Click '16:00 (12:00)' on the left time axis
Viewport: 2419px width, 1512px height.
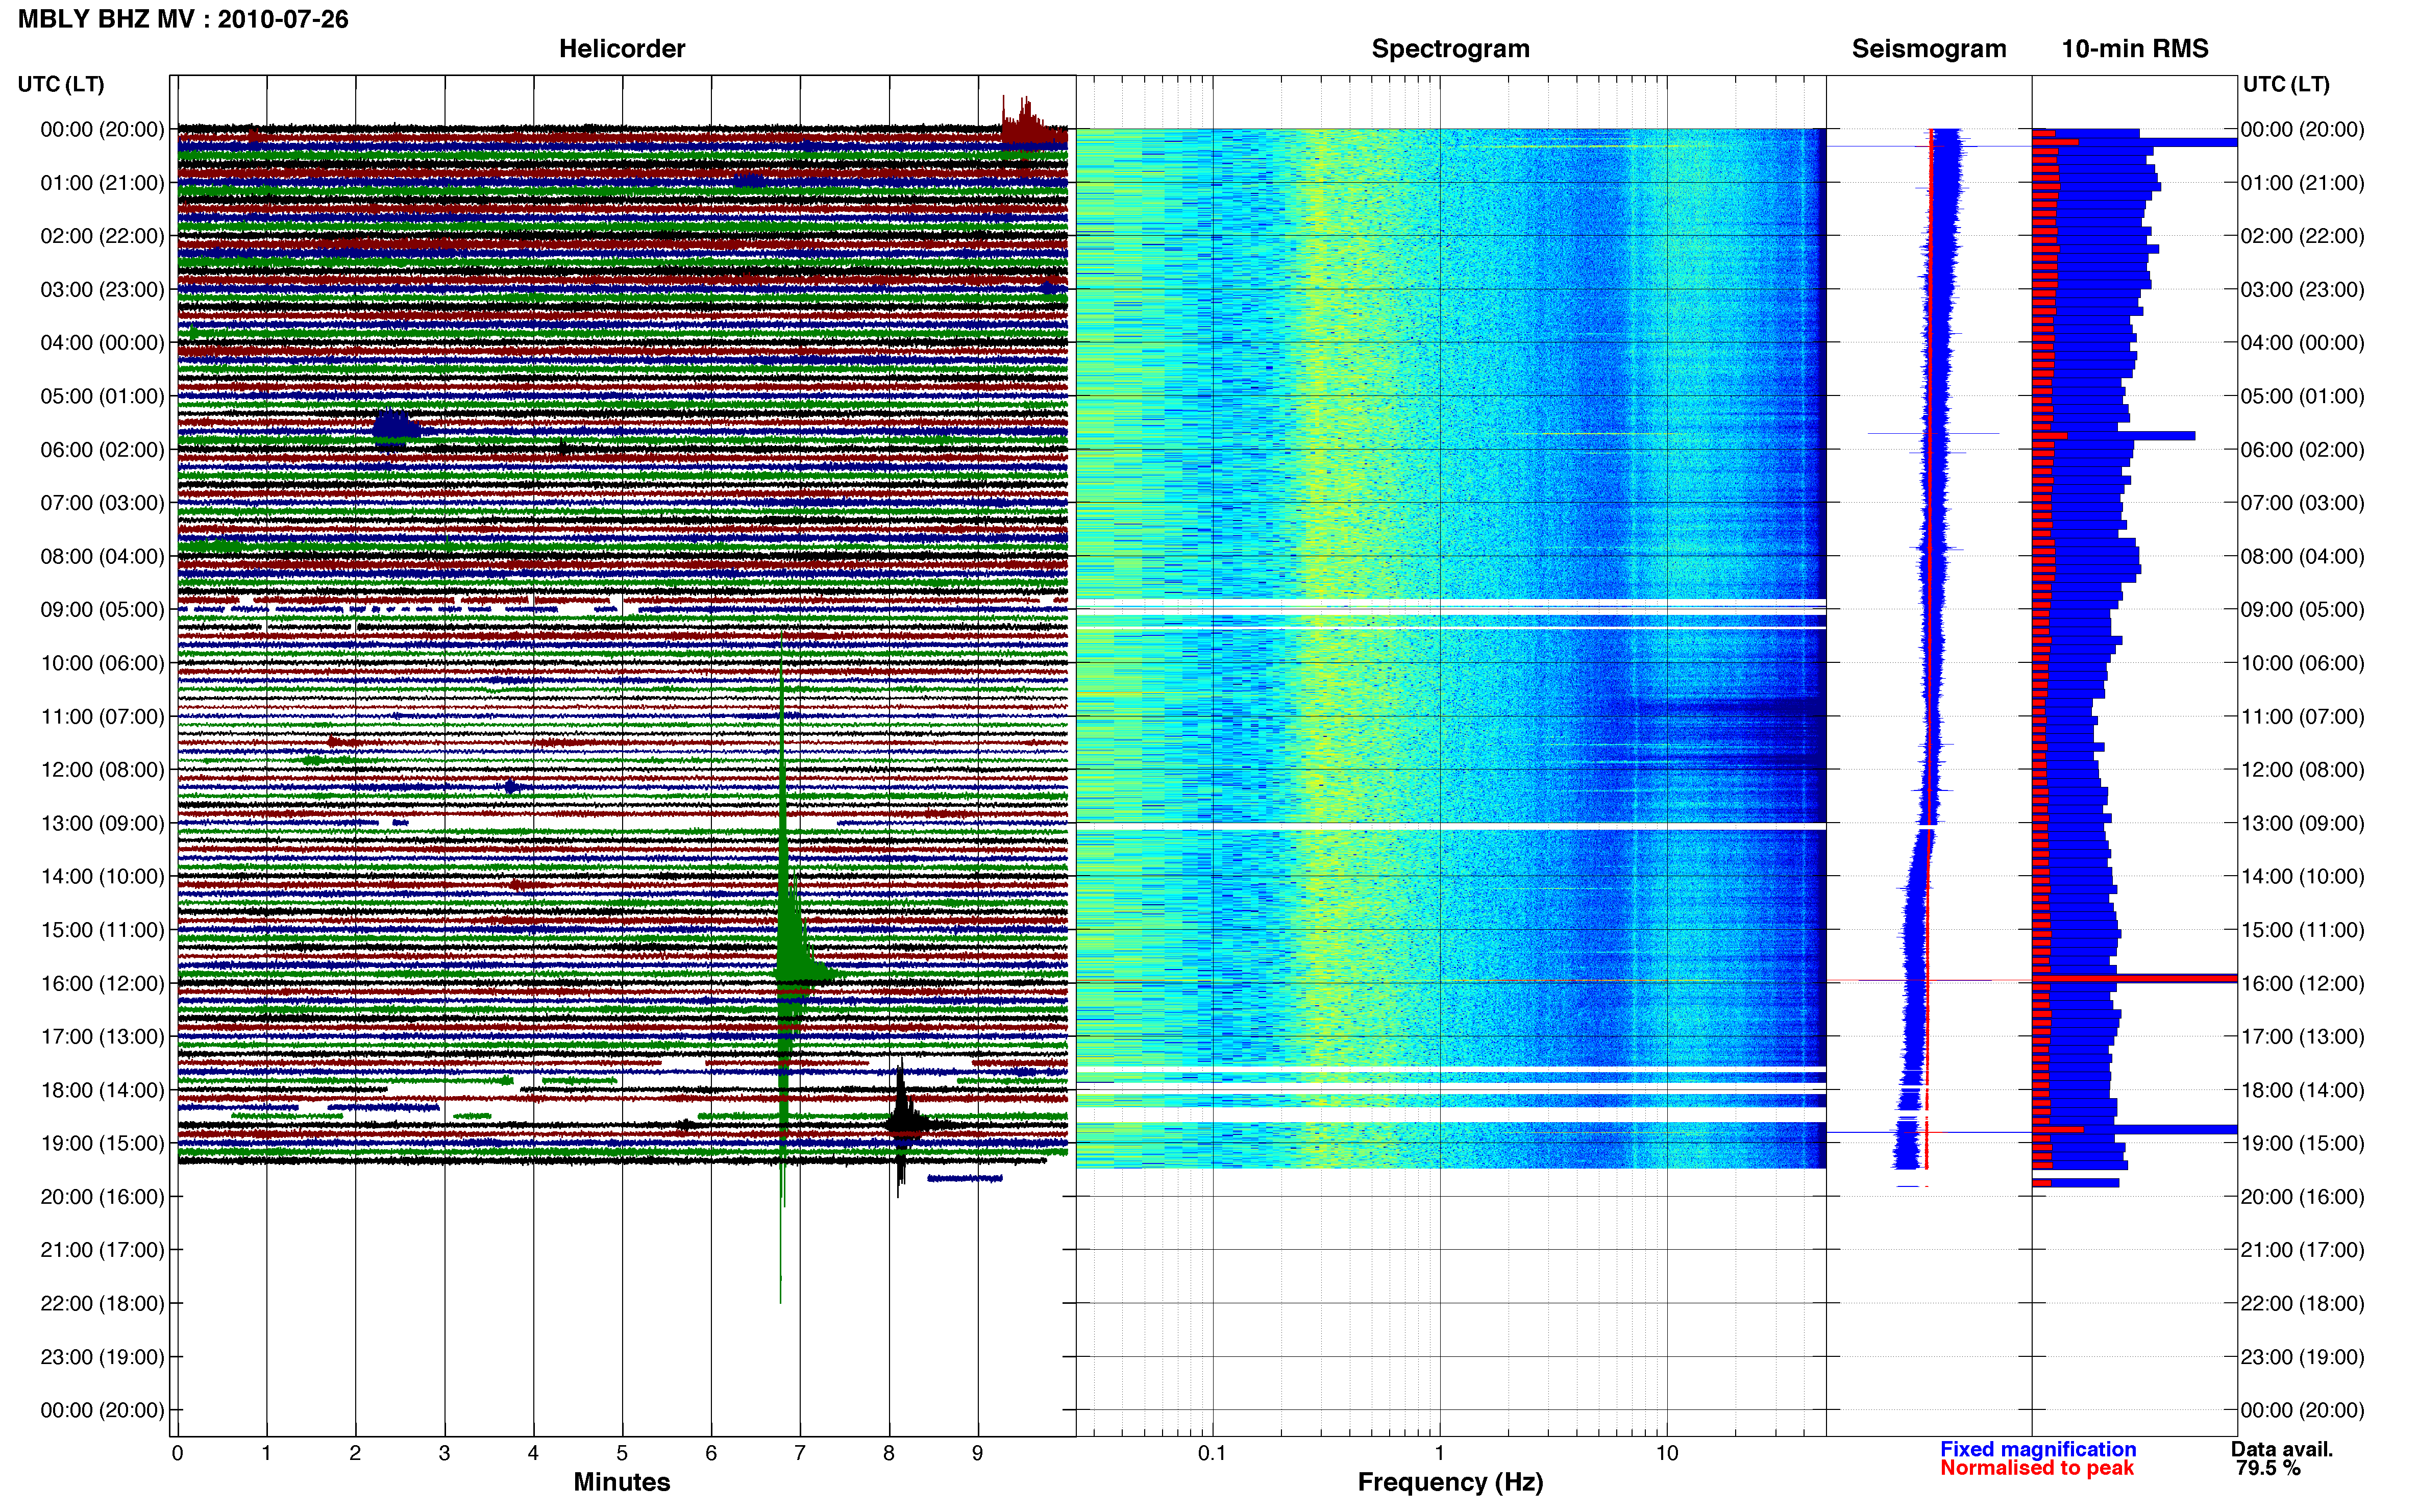(102, 983)
